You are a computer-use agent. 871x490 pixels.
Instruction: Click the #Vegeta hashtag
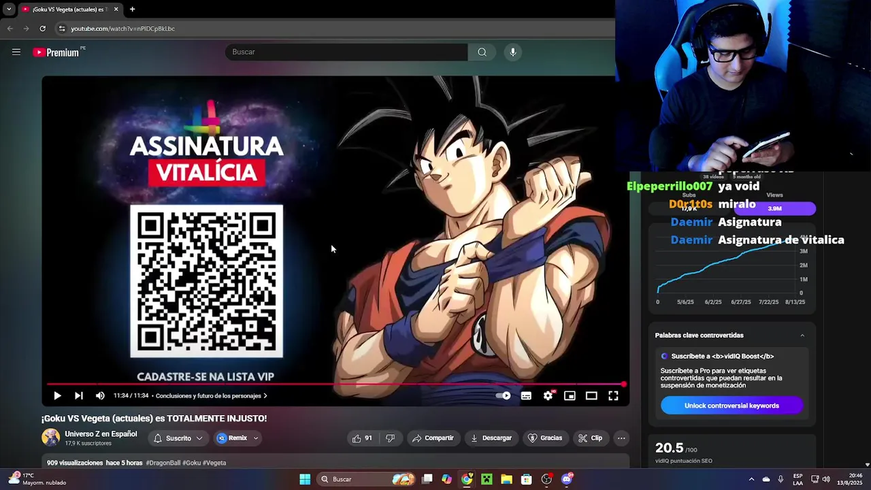tap(214, 463)
